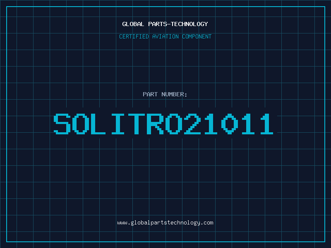Screen dimensions: 331x248
Task: Select the 'CERTIFIED AVIATION COMPONENT' subtitle
Action: tap(165, 36)
